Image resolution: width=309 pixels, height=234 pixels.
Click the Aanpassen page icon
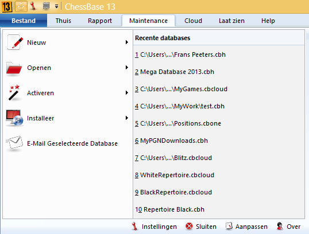click(x=229, y=227)
